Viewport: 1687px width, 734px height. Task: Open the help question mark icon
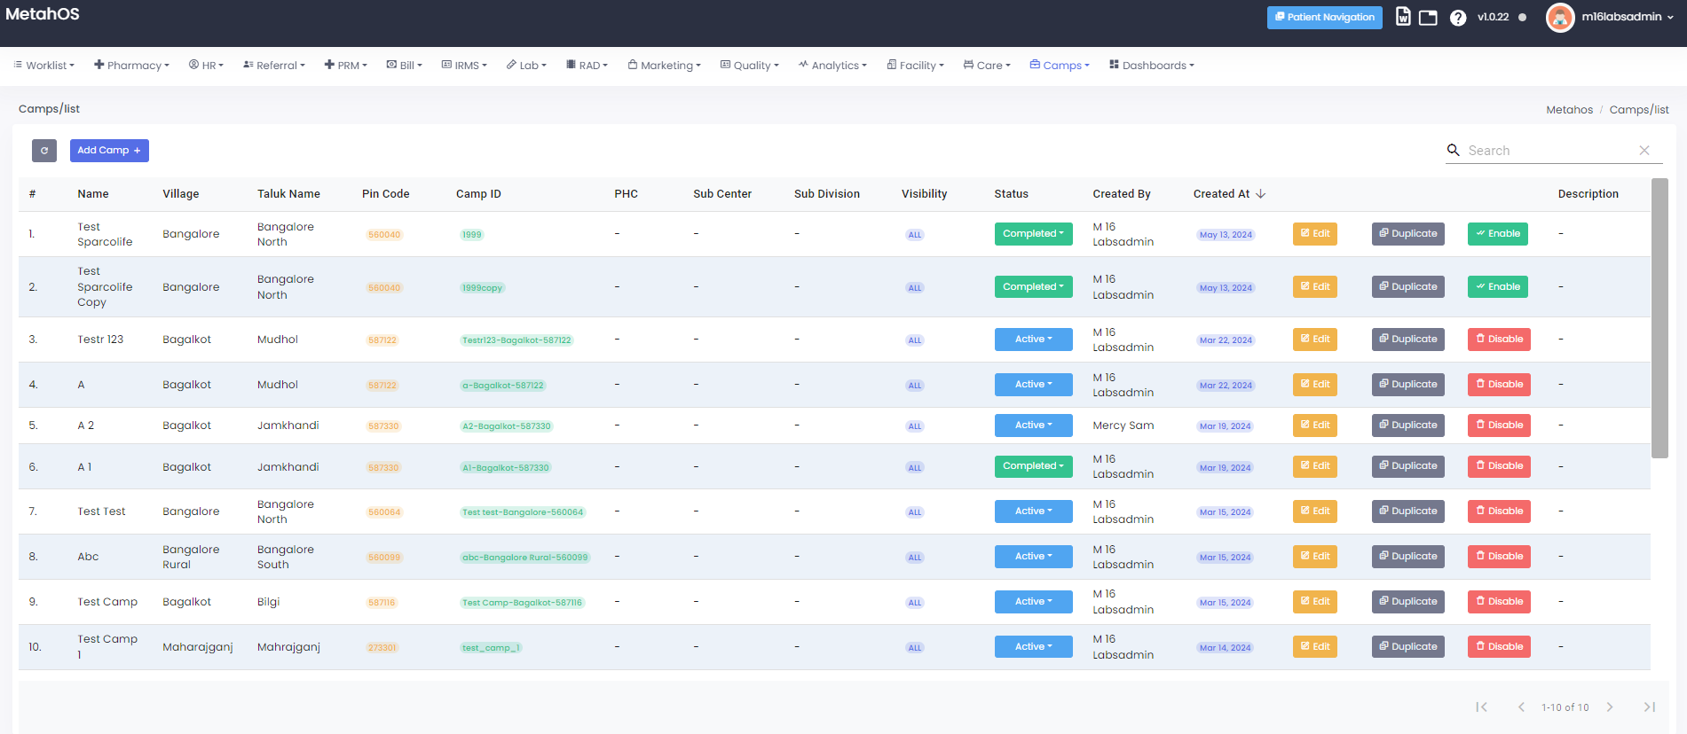(x=1458, y=18)
